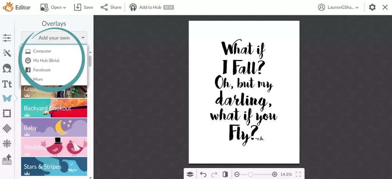
Task: Choose Facebook from the overlay sources
Action: [x=42, y=70]
